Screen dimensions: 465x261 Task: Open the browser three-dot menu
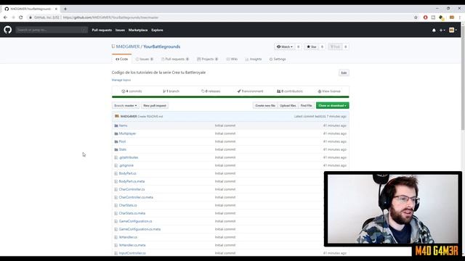coord(460,17)
